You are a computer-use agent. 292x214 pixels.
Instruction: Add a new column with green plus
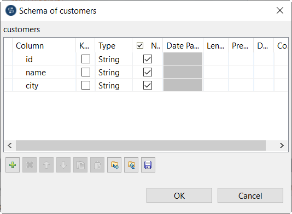coord(13,165)
